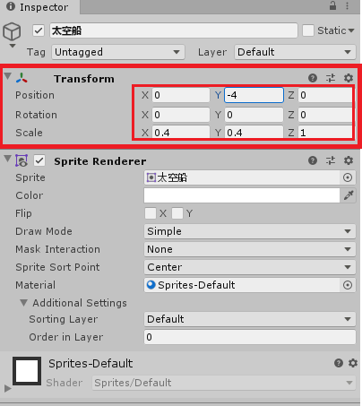
Task: Open Transform preset selector icon
Action: (331, 78)
